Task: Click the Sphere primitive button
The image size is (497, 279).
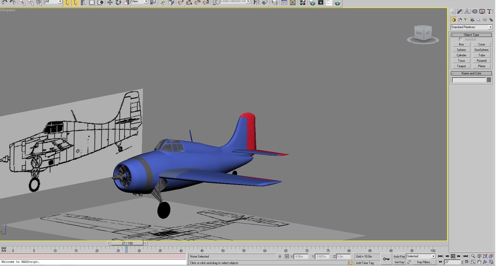Action: coord(461,50)
